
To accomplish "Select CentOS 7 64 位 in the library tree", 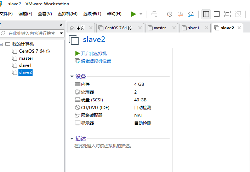I will pos(35,51).
